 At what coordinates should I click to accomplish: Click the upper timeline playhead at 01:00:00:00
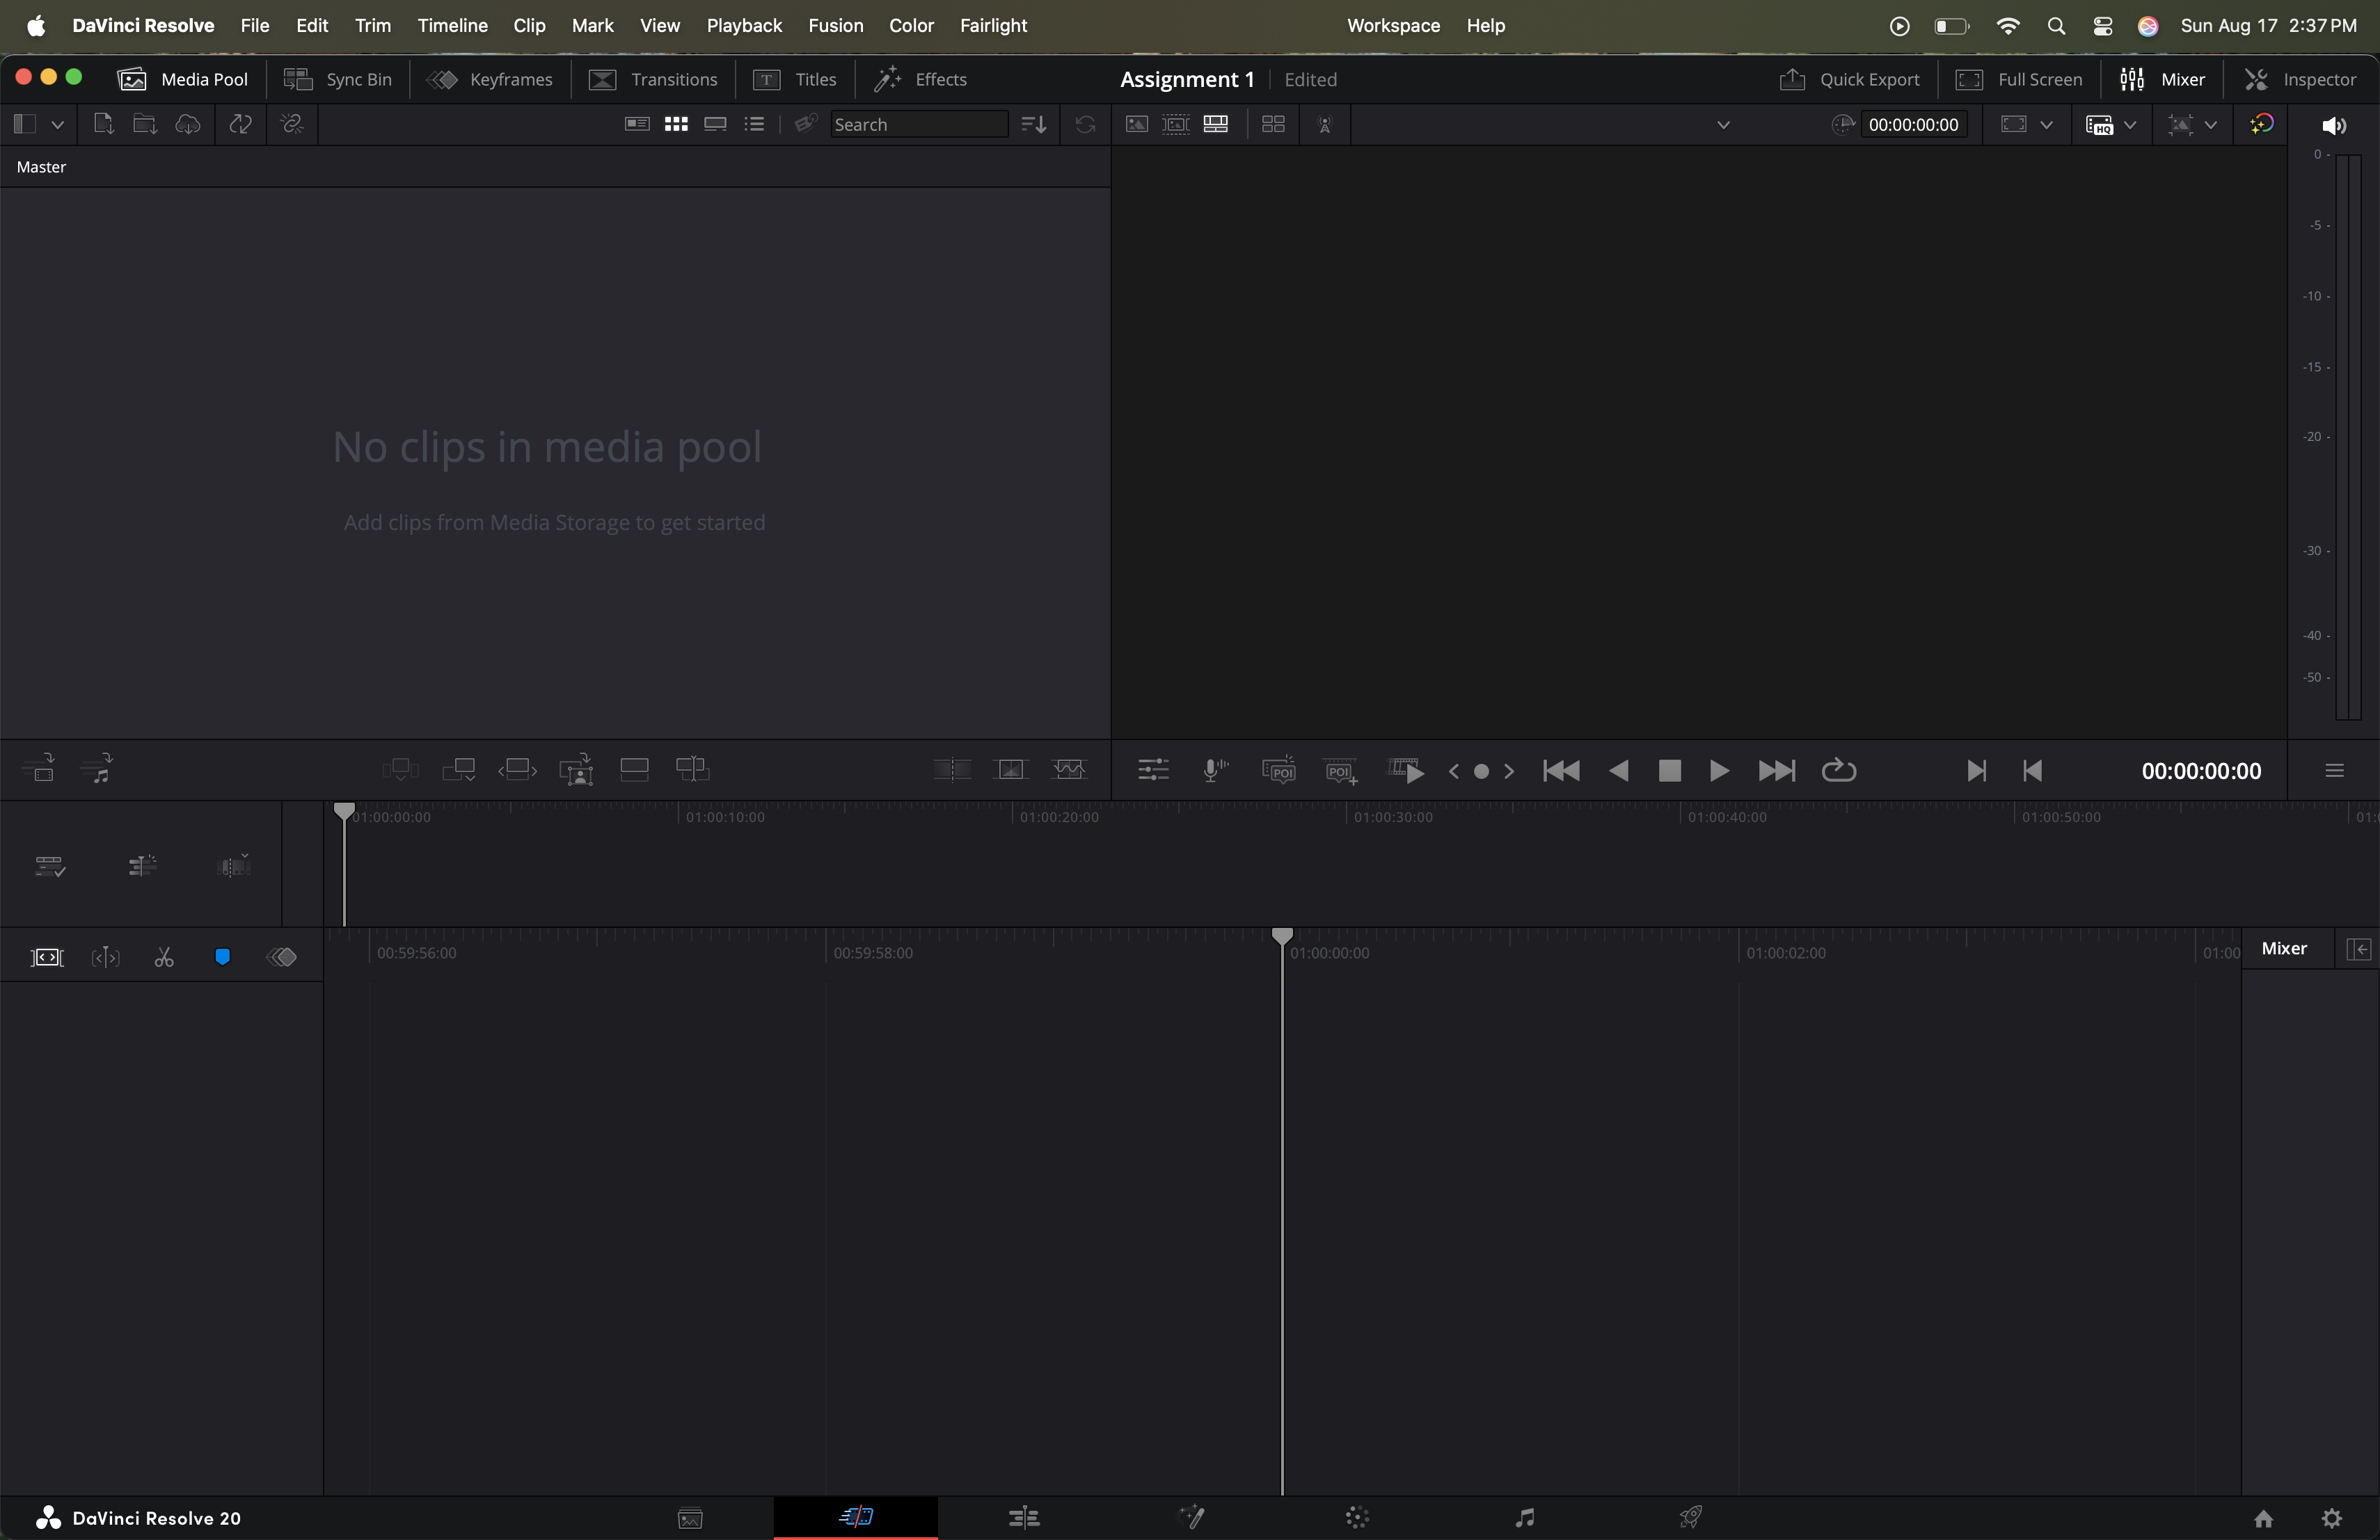(344, 810)
